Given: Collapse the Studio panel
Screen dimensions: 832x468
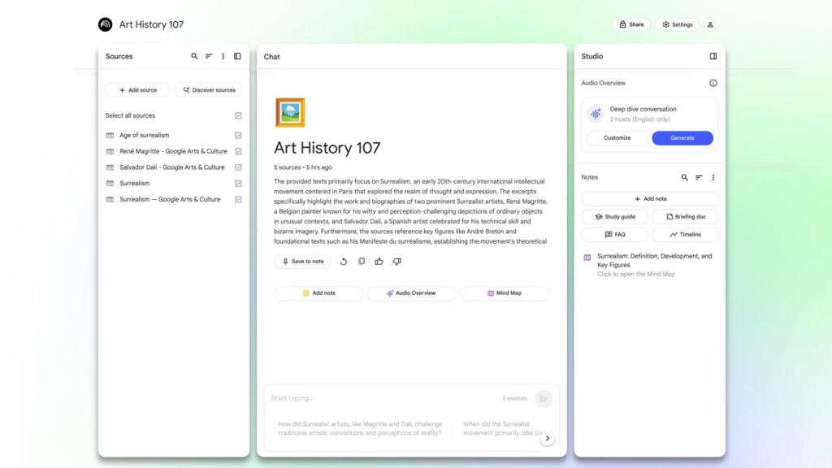Looking at the screenshot, I should [713, 56].
